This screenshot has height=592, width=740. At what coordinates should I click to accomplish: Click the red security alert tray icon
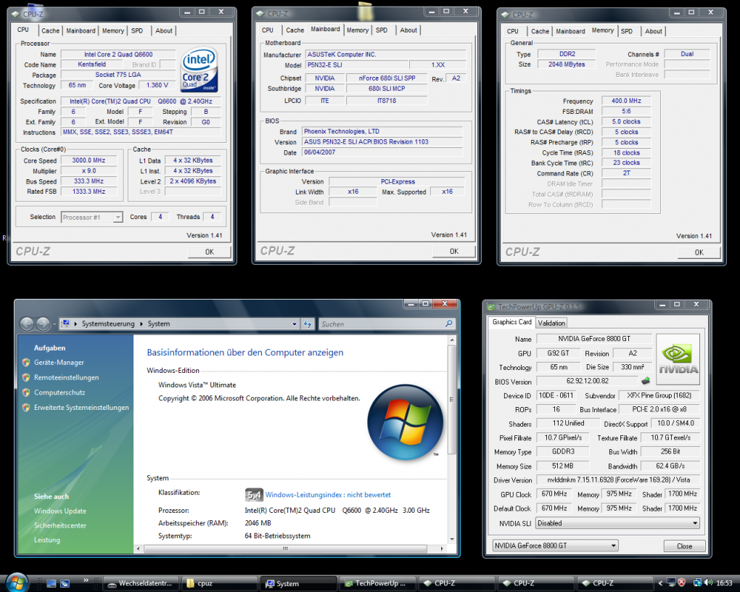(682, 583)
